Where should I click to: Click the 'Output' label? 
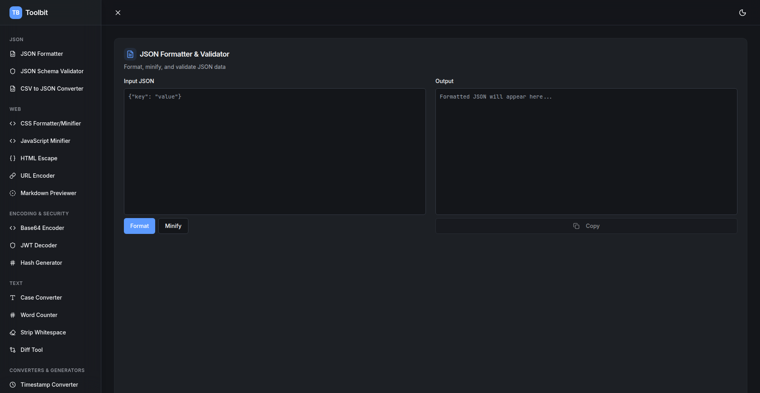(445, 81)
